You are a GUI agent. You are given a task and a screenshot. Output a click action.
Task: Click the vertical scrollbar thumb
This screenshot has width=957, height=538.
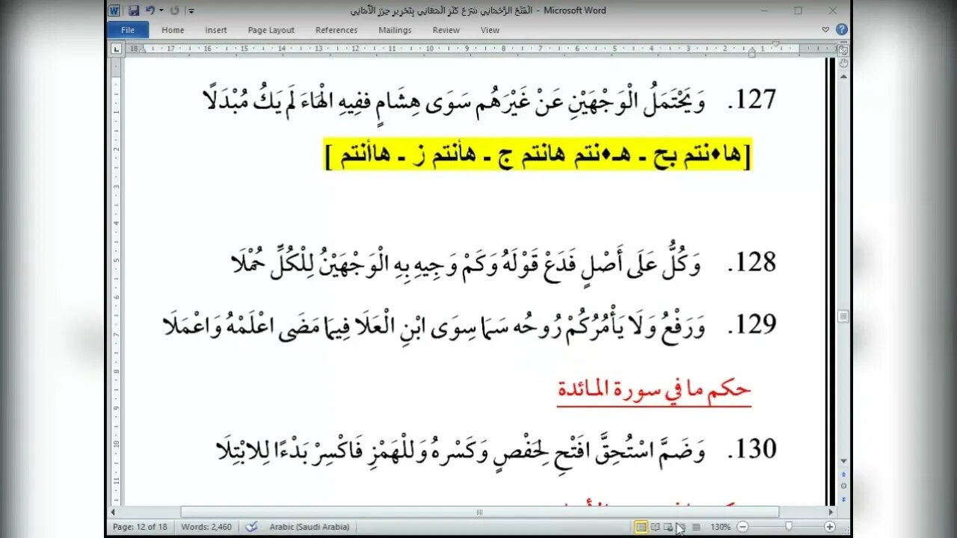coord(843,317)
